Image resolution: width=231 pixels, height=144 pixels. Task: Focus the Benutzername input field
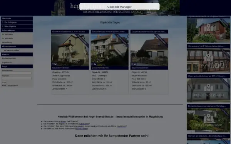point(17,73)
